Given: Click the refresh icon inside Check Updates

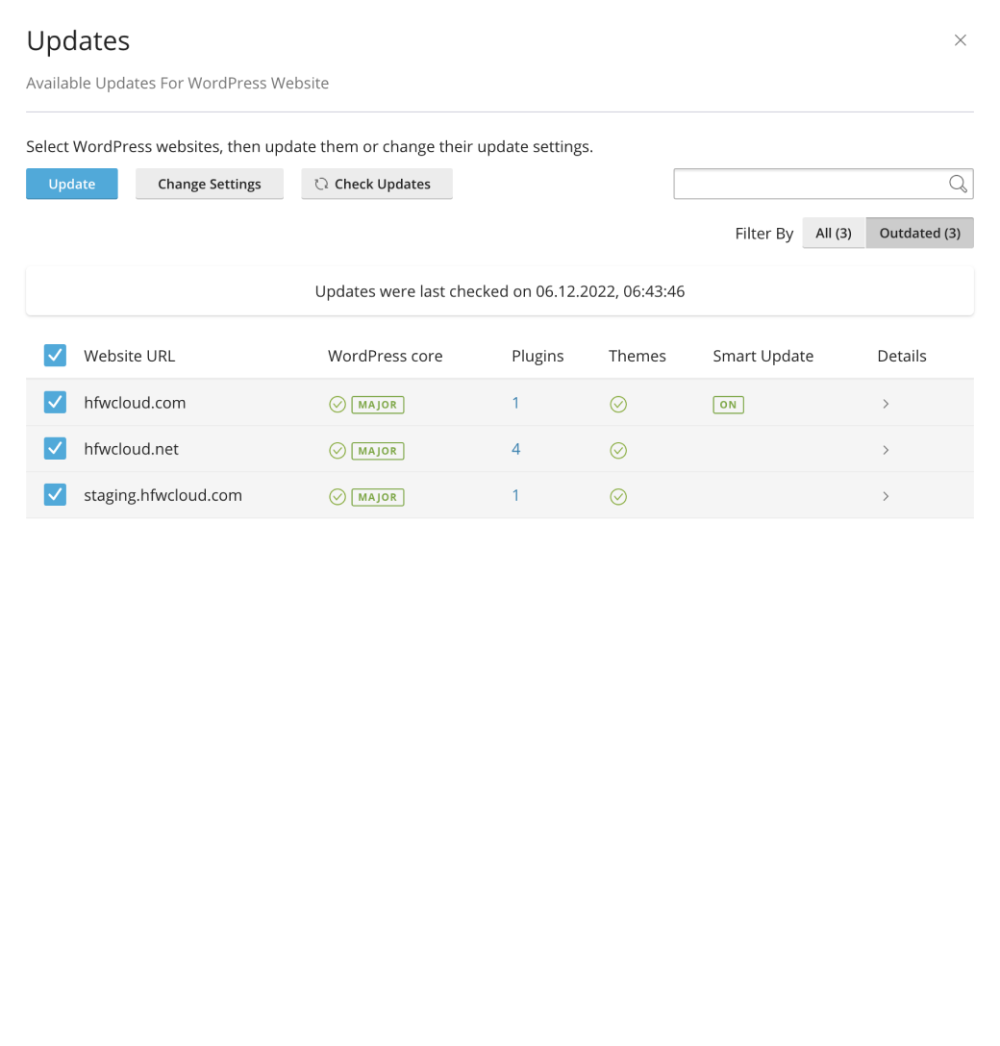Looking at the screenshot, I should pyautogui.click(x=320, y=184).
